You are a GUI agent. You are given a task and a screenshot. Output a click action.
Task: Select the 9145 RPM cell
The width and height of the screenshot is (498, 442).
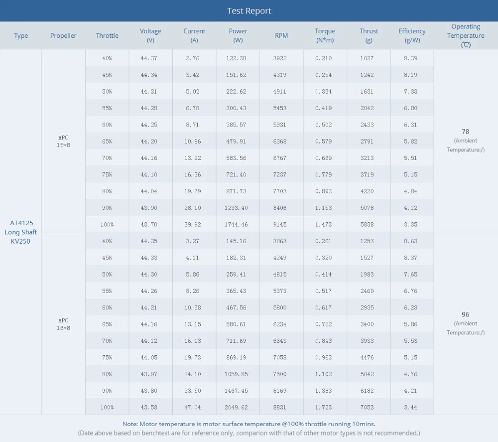click(280, 224)
